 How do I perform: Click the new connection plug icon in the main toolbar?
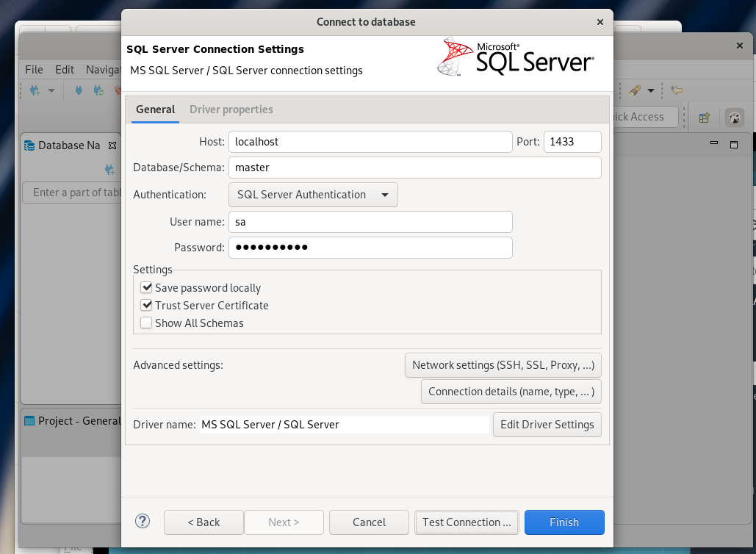tap(35, 90)
